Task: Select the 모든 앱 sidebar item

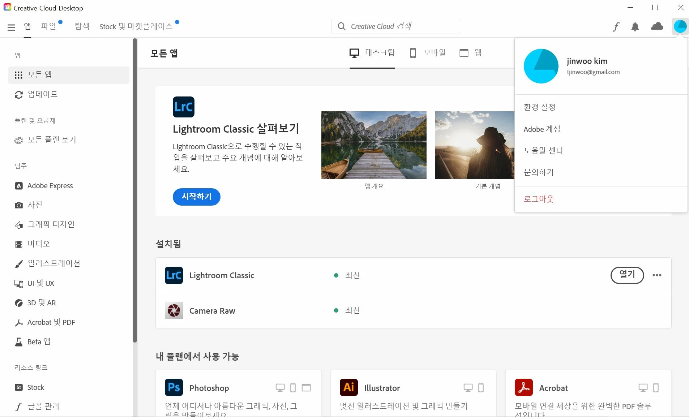Action: pos(69,75)
